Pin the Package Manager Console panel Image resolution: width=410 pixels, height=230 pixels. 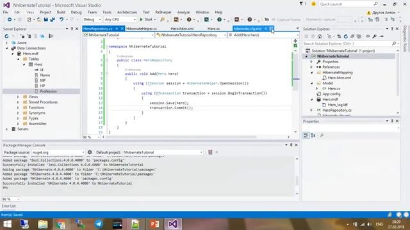pos(291,145)
